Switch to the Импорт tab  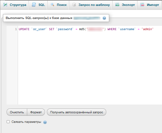pos(149,5)
